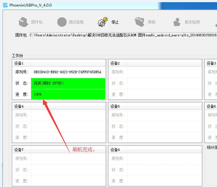Viewport: 217px width, 187px height.
Task: Click the 设备5 panel header
Action: [155, 106]
